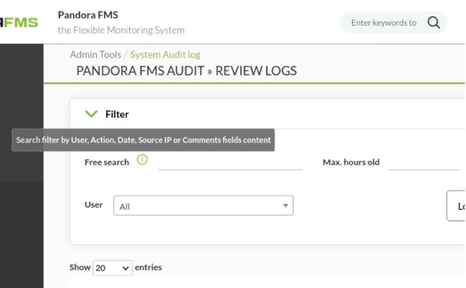Open the System Audit log breadcrumb
The height and width of the screenshot is (288, 466).
(165, 55)
